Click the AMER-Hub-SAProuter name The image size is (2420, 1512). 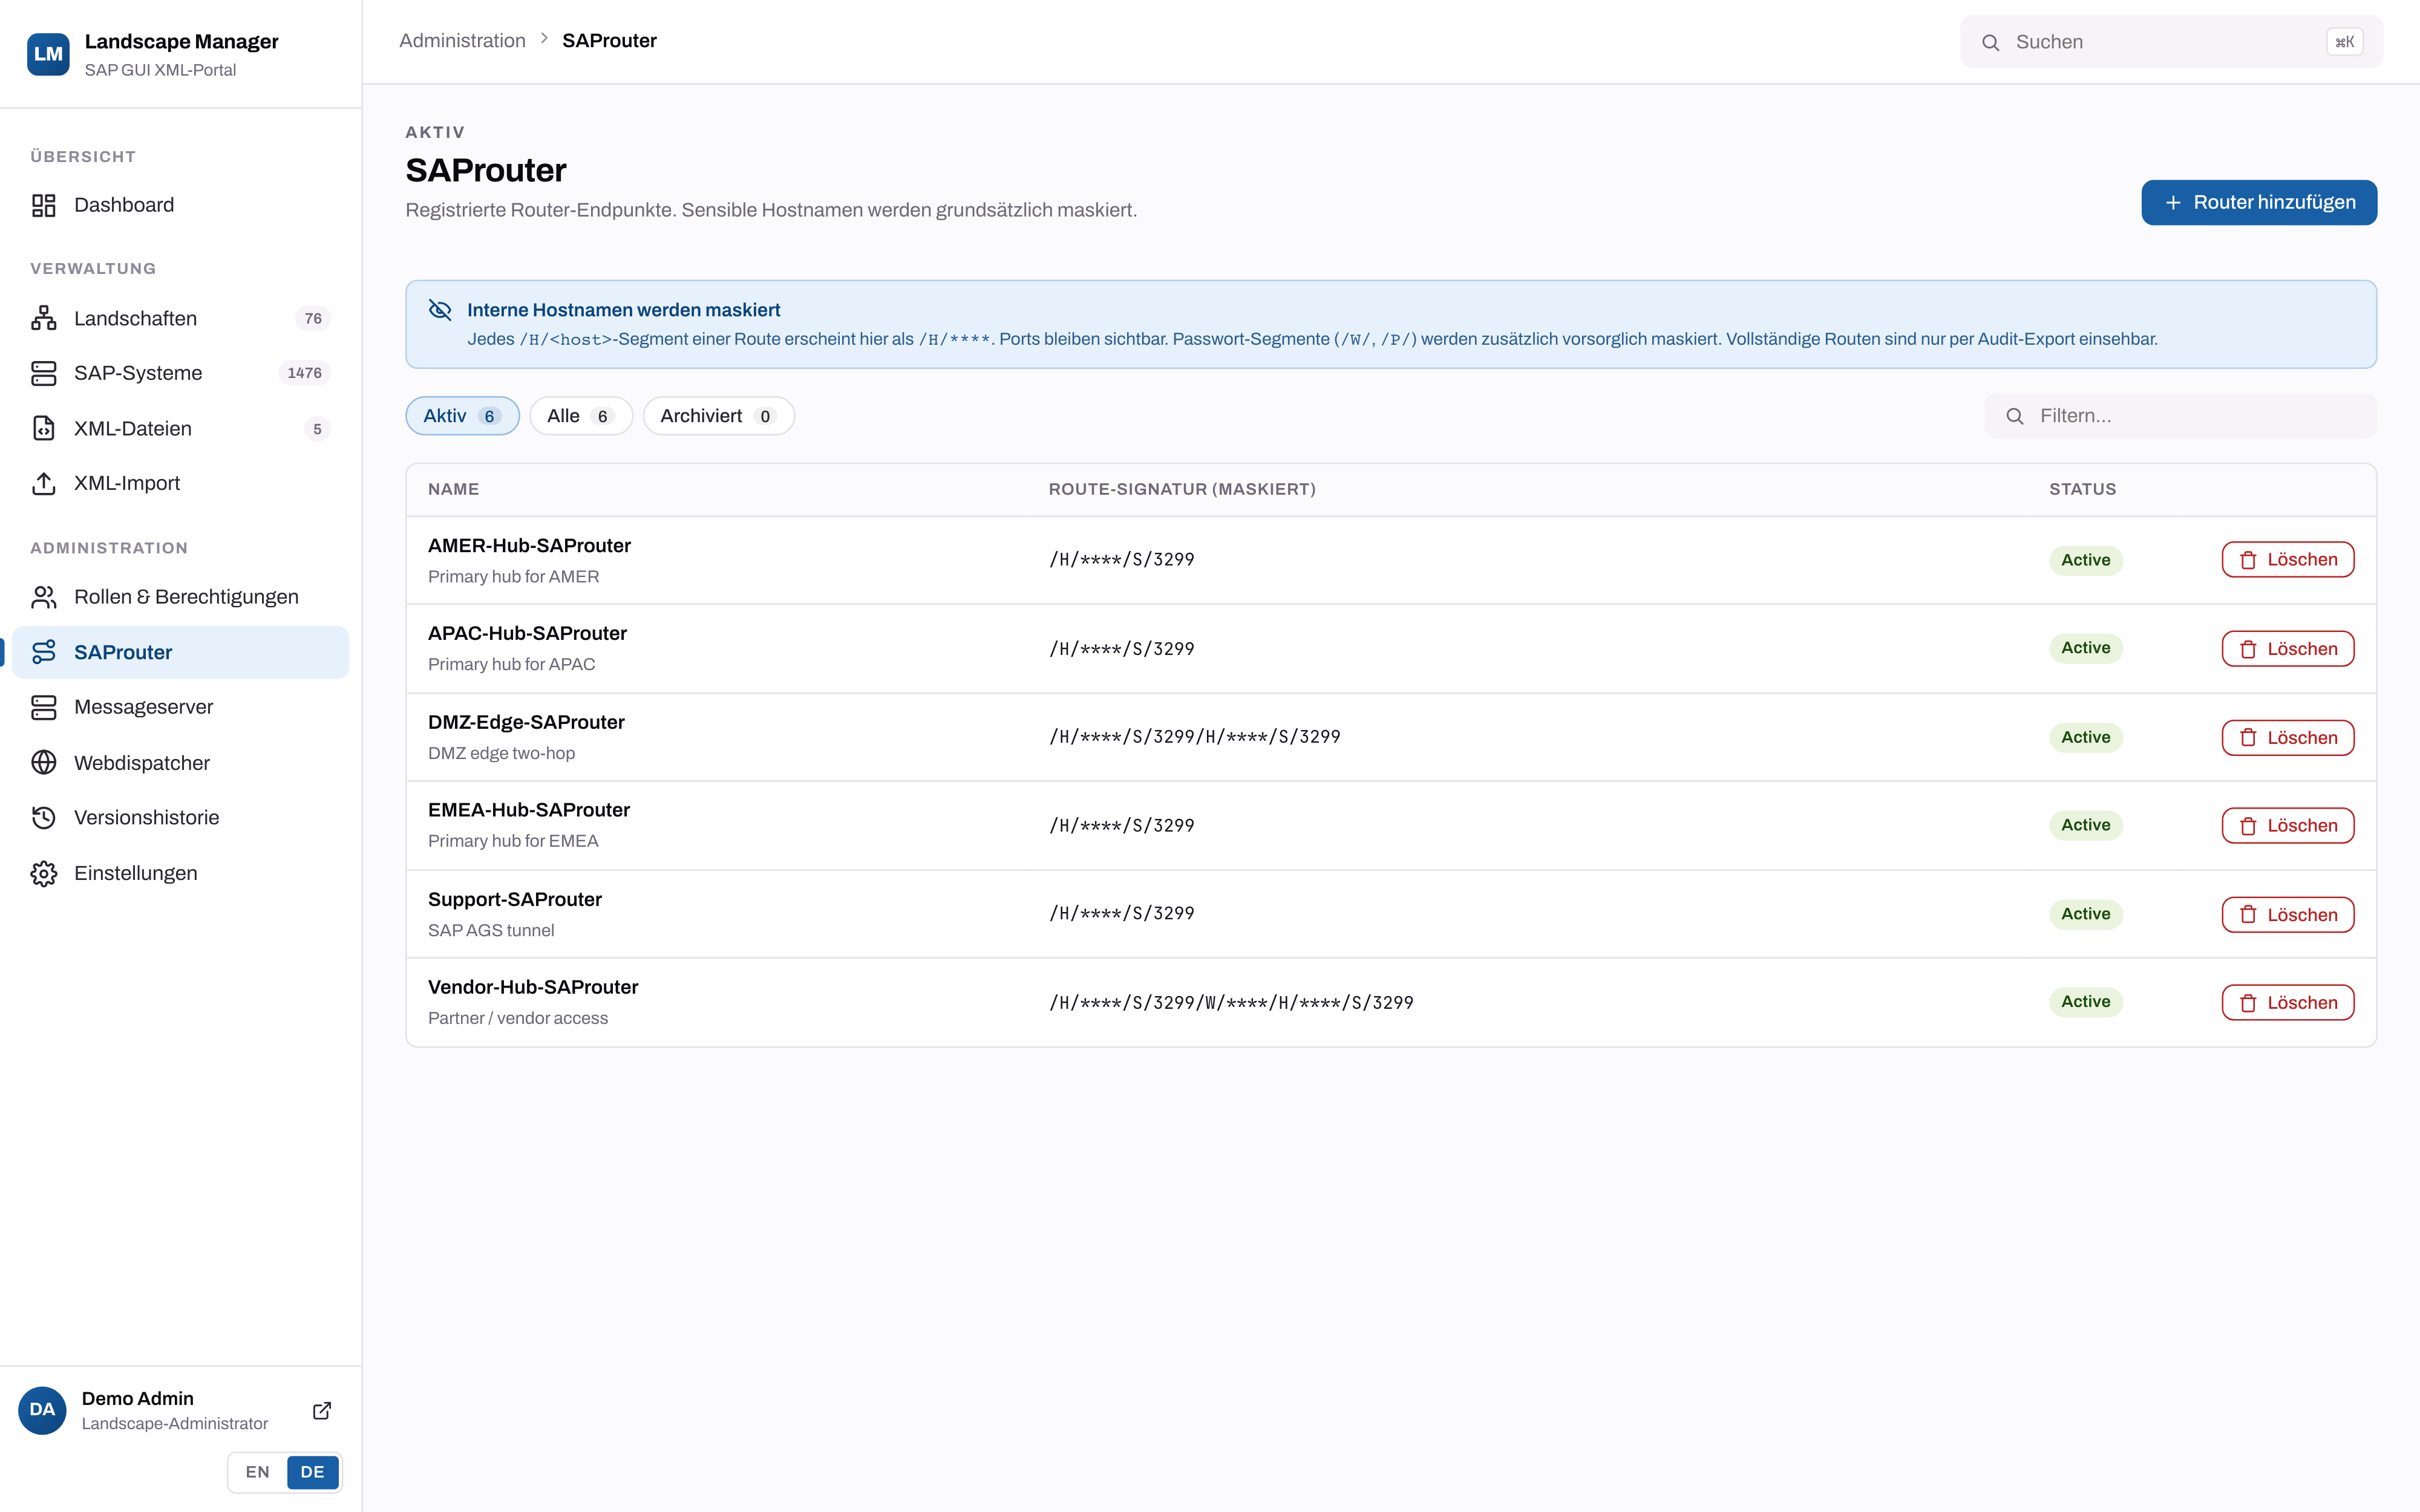tap(530, 545)
